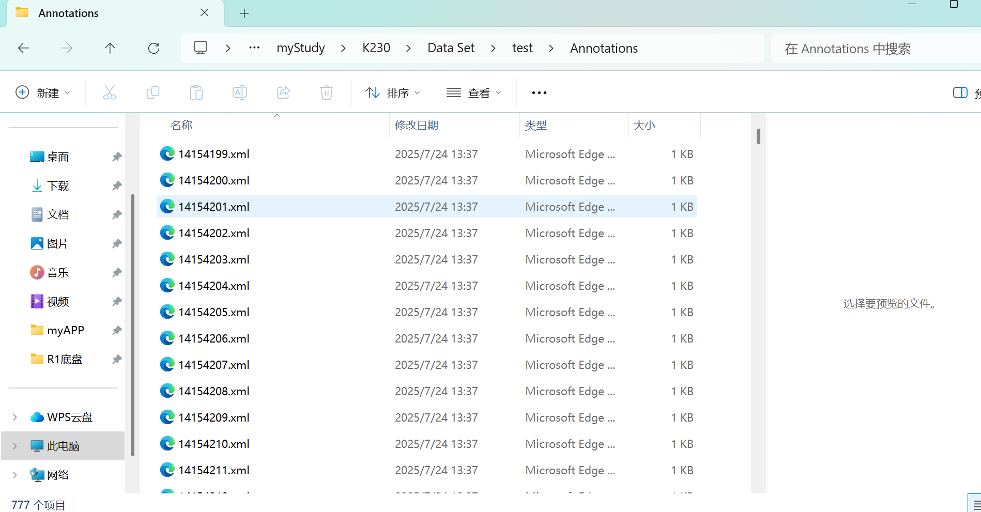The height and width of the screenshot is (512, 981).
Task: Unpin 桌面 from quick access
Action: coord(117,157)
